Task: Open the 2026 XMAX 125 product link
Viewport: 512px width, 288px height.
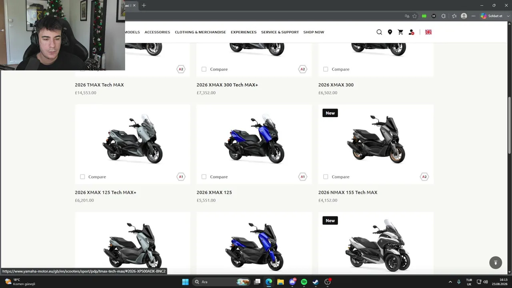Action: pyautogui.click(x=214, y=192)
